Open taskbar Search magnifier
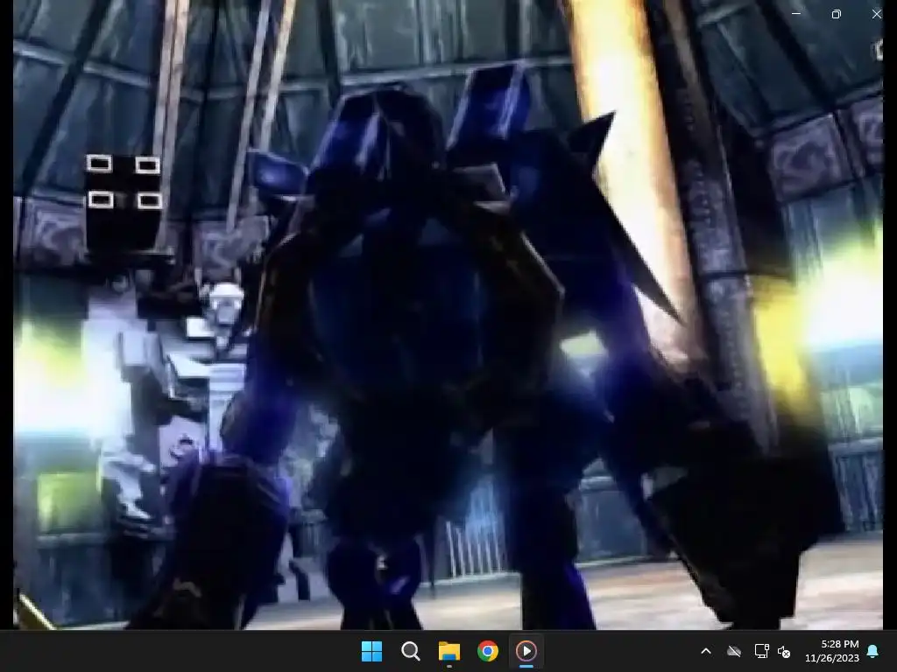This screenshot has height=672, width=897. point(410,651)
